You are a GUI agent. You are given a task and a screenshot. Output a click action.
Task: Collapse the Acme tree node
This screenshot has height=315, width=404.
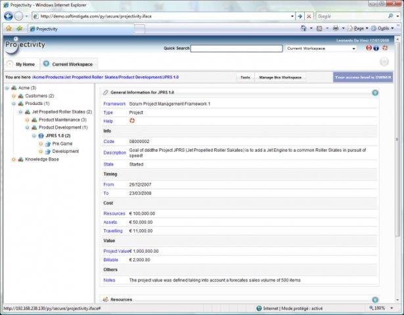point(7,88)
